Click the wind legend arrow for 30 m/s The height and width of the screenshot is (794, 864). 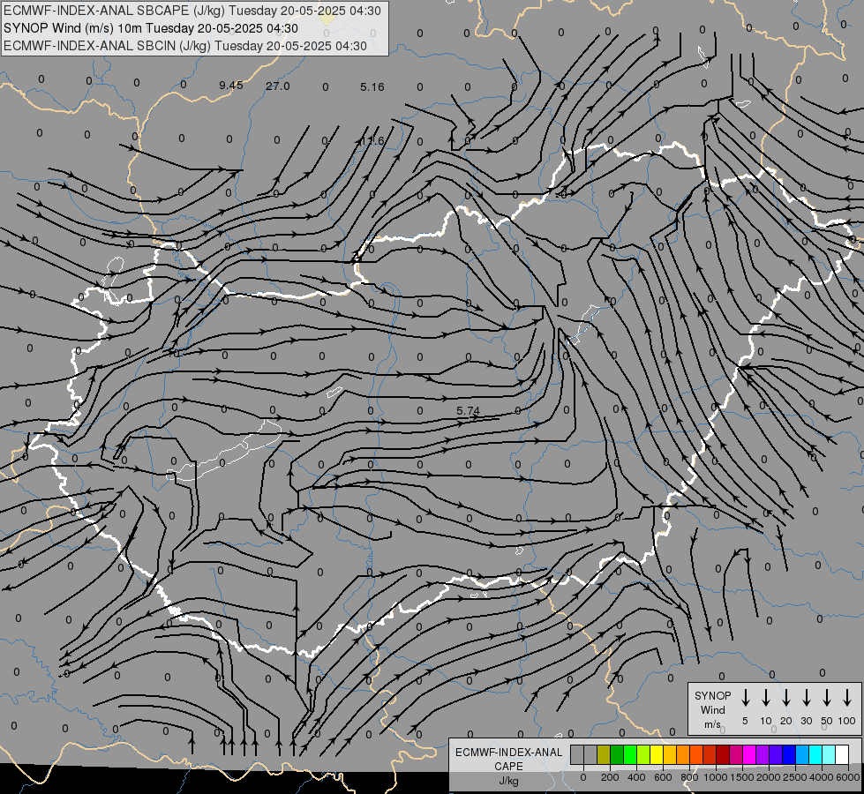point(806,697)
